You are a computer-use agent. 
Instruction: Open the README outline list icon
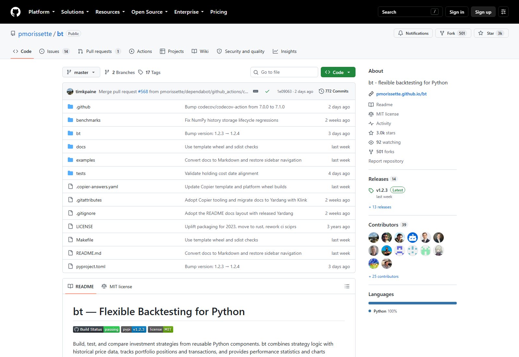347,287
